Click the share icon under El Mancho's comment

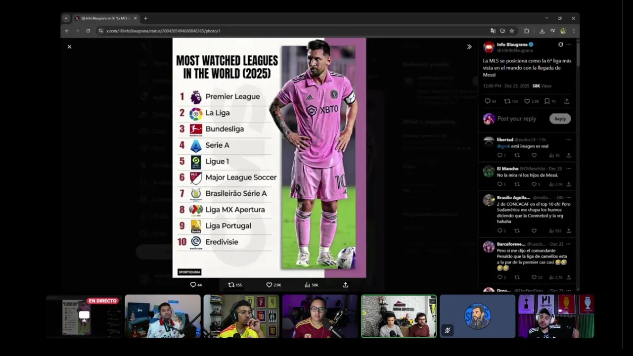569,184
